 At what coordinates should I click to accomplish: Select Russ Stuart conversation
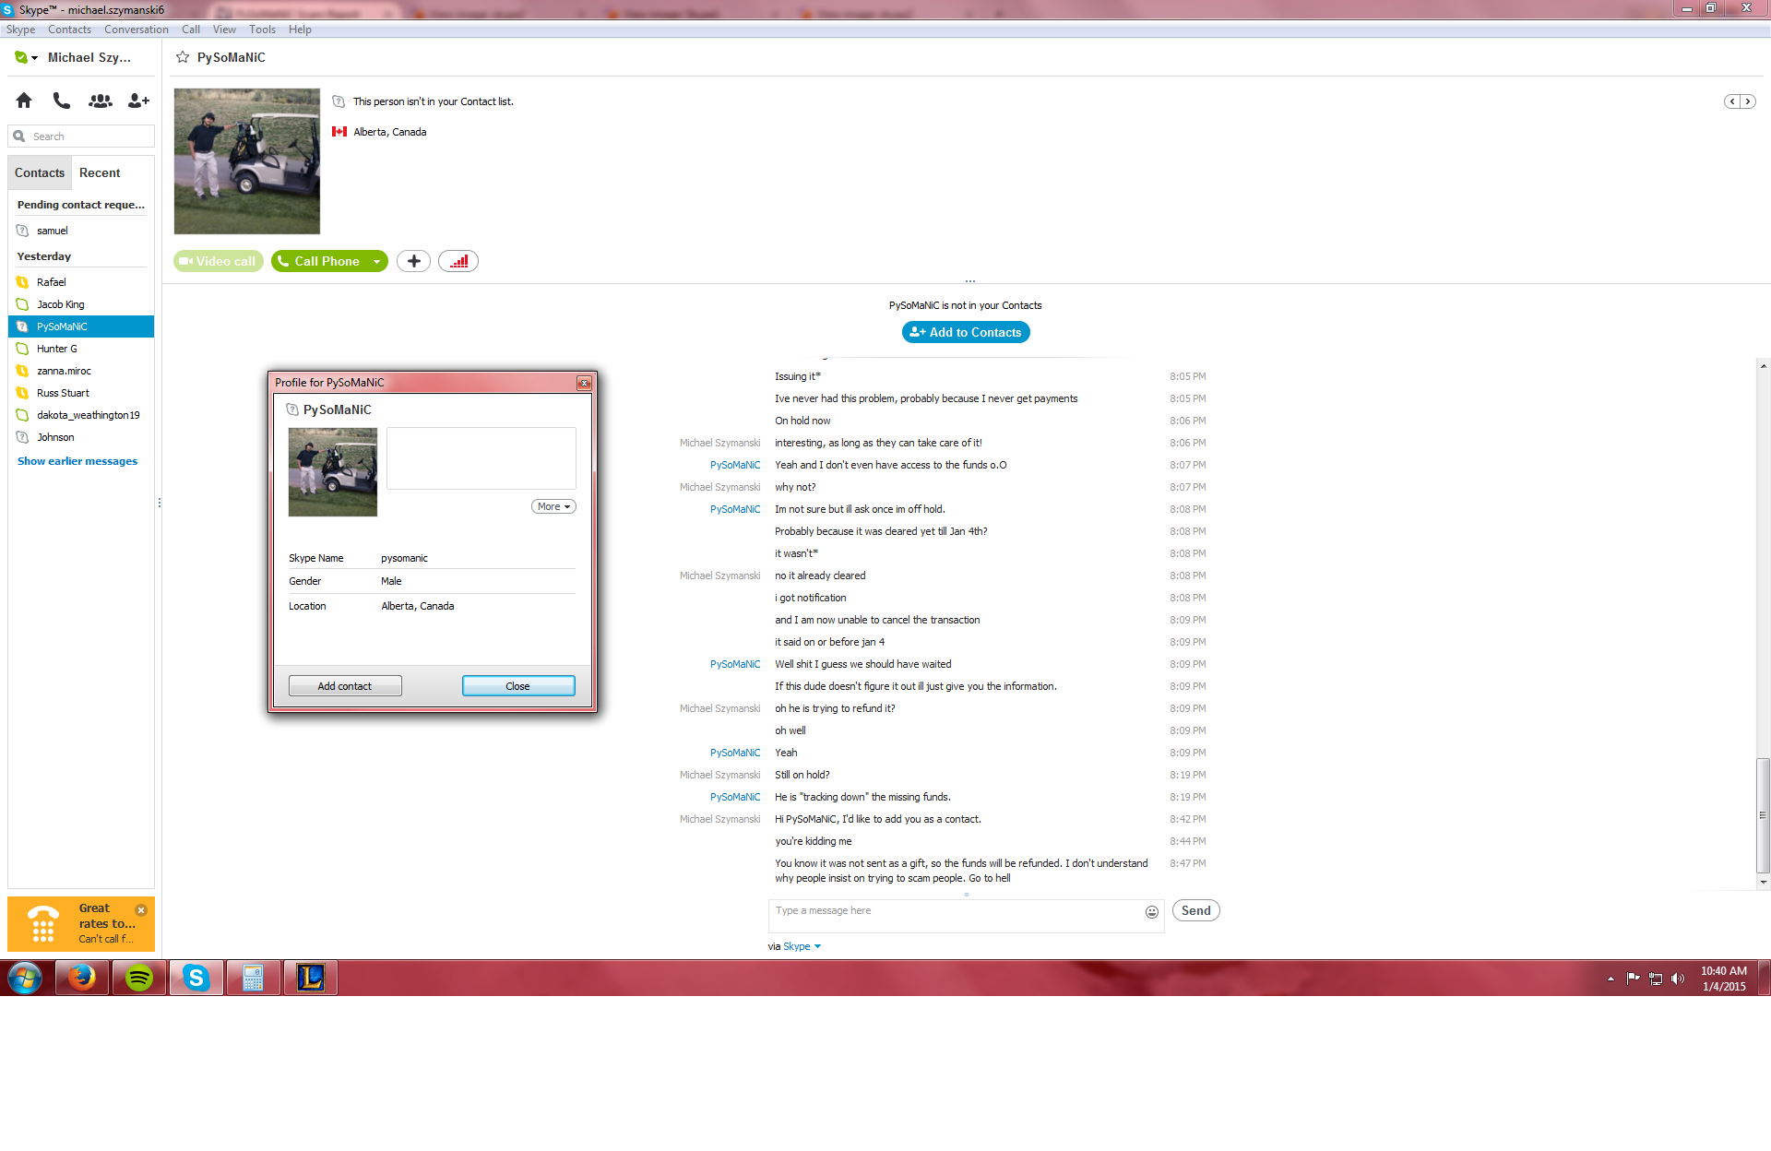coord(81,393)
